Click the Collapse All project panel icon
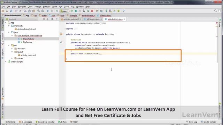 click(47, 19)
